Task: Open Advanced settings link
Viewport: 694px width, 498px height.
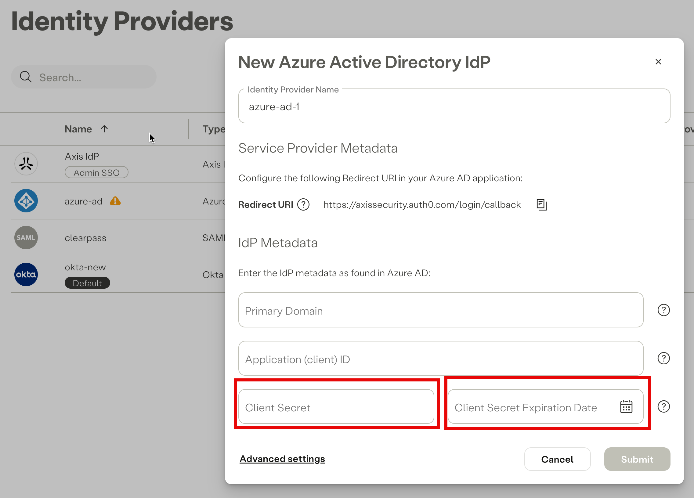Action: click(x=282, y=459)
